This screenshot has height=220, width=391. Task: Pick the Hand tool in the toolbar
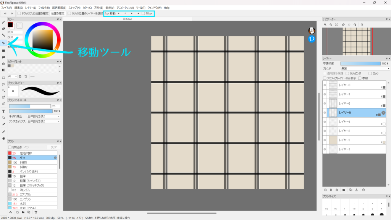(3, 138)
